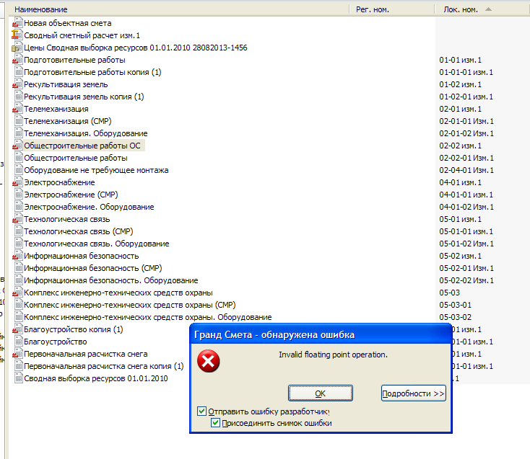The width and height of the screenshot is (530, 459).
Task: Sort list by Наименование column header
Action: point(178,9)
